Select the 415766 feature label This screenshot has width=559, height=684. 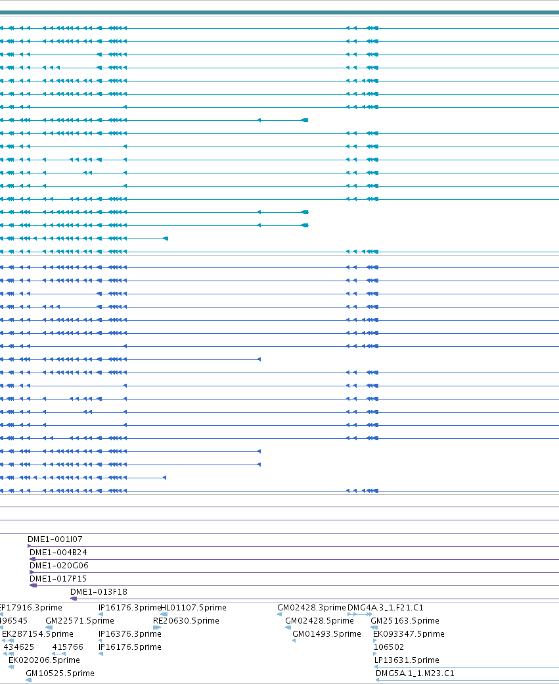[x=68, y=647]
